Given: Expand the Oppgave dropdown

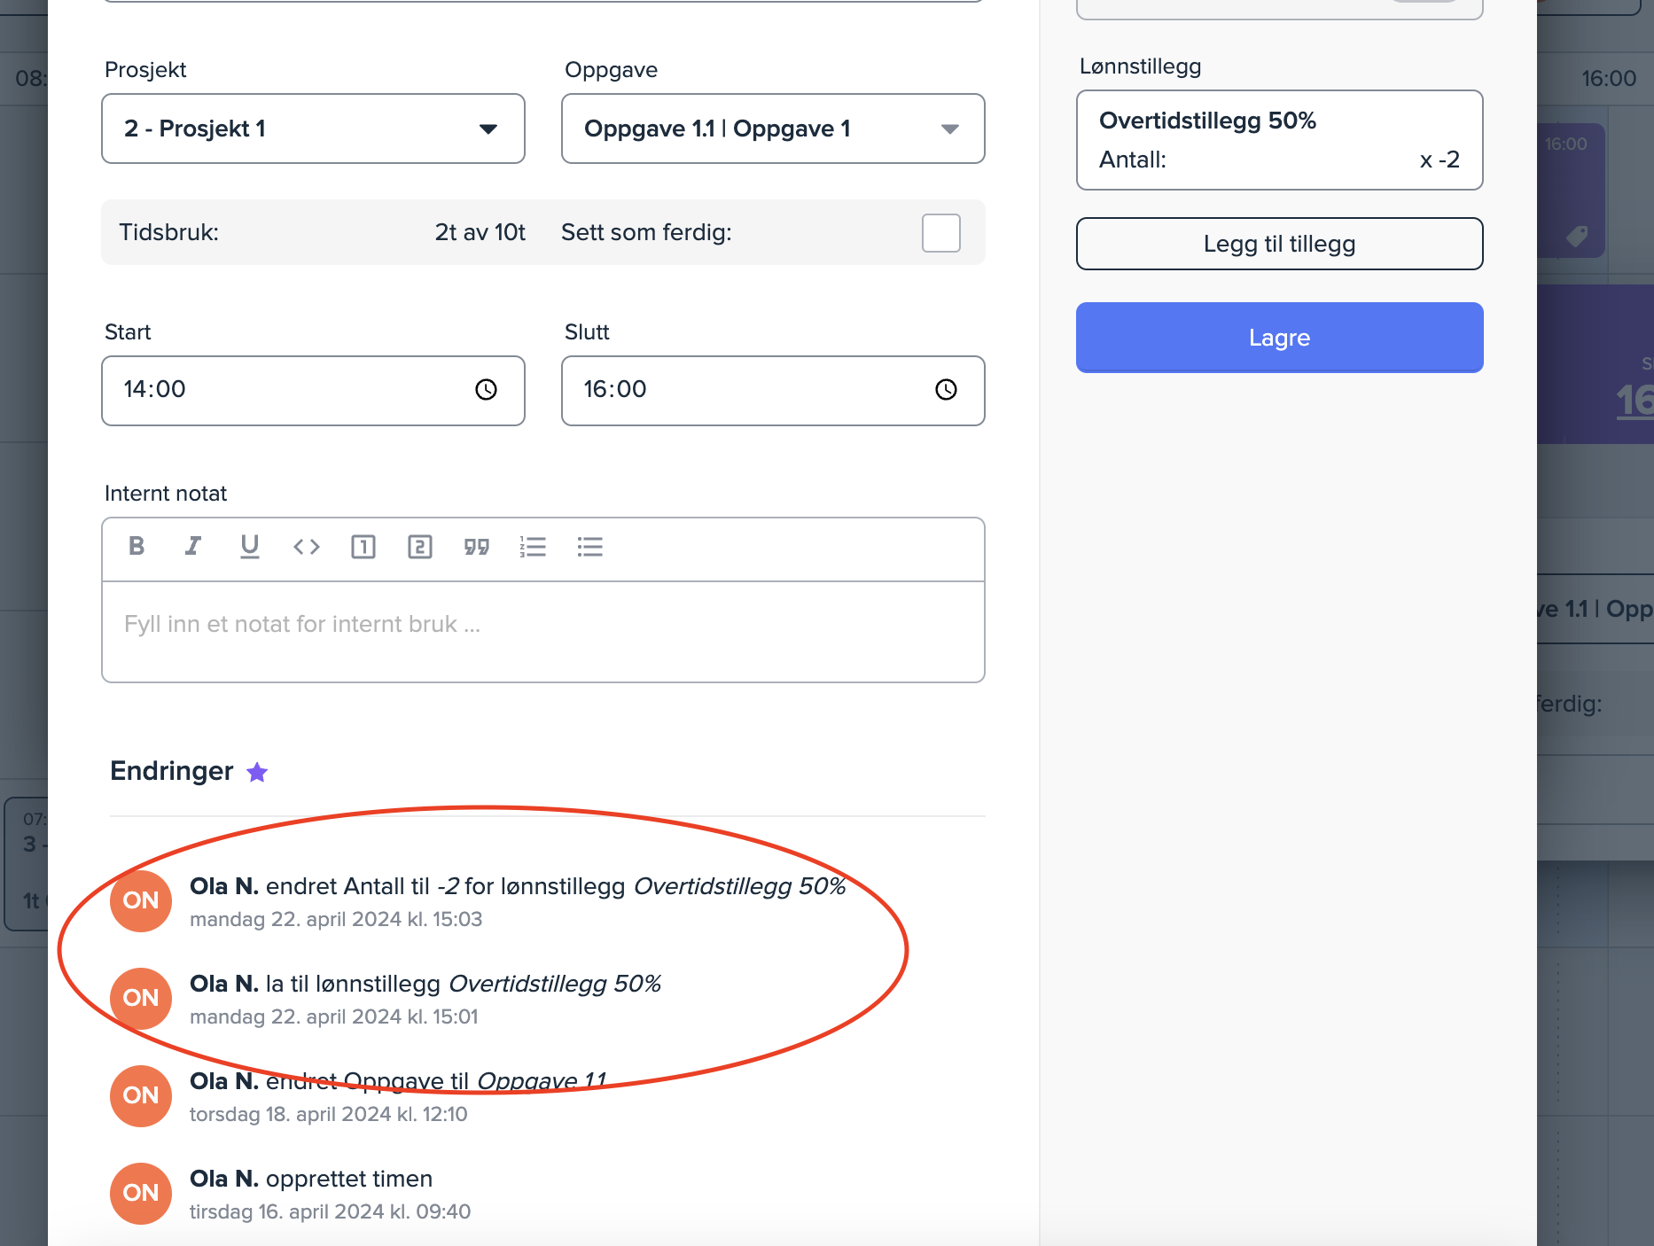Looking at the screenshot, I should point(772,128).
